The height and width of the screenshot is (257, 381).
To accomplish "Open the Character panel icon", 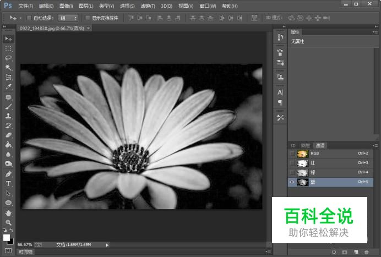I will coord(280,92).
